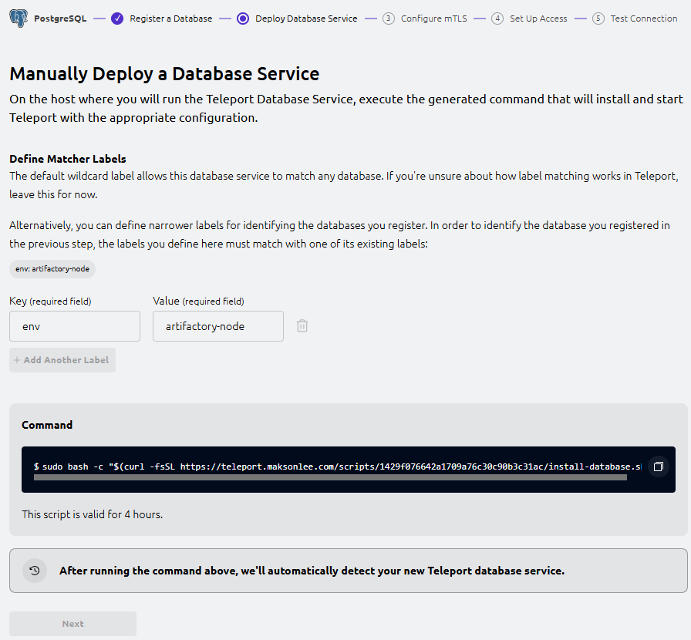691x640 pixels.
Task: Copy the install command to clipboard
Action: click(658, 467)
